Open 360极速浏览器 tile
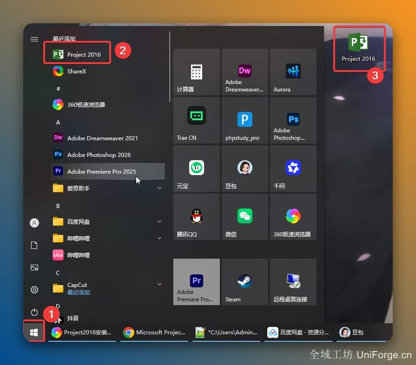 pyautogui.click(x=293, y=217)
